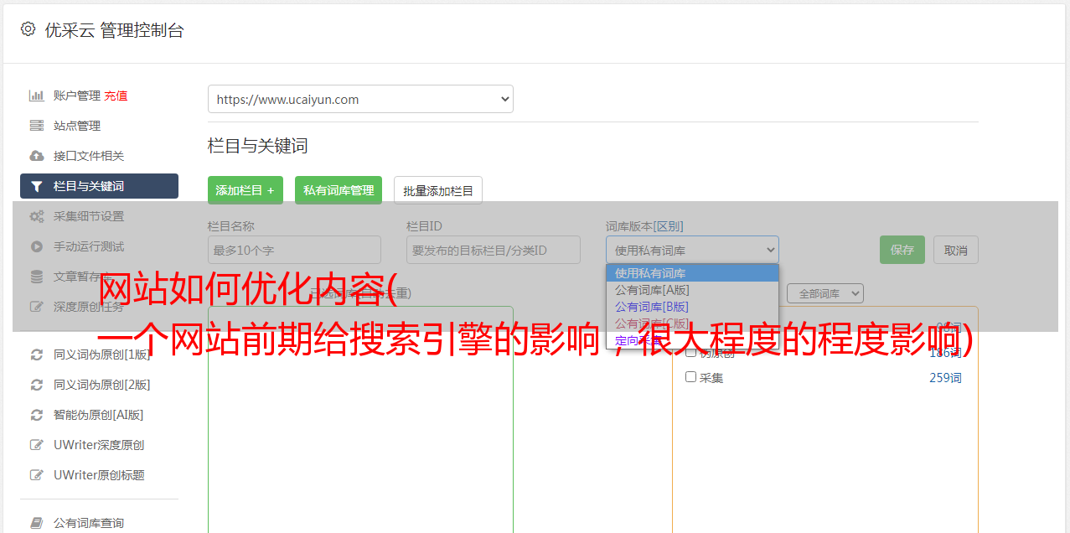
Task: Click the 词库版本[区别] label
Action: (x=644, y=226)
